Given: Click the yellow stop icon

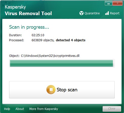Looking at the screenshot, I should (x=51, y=90).
